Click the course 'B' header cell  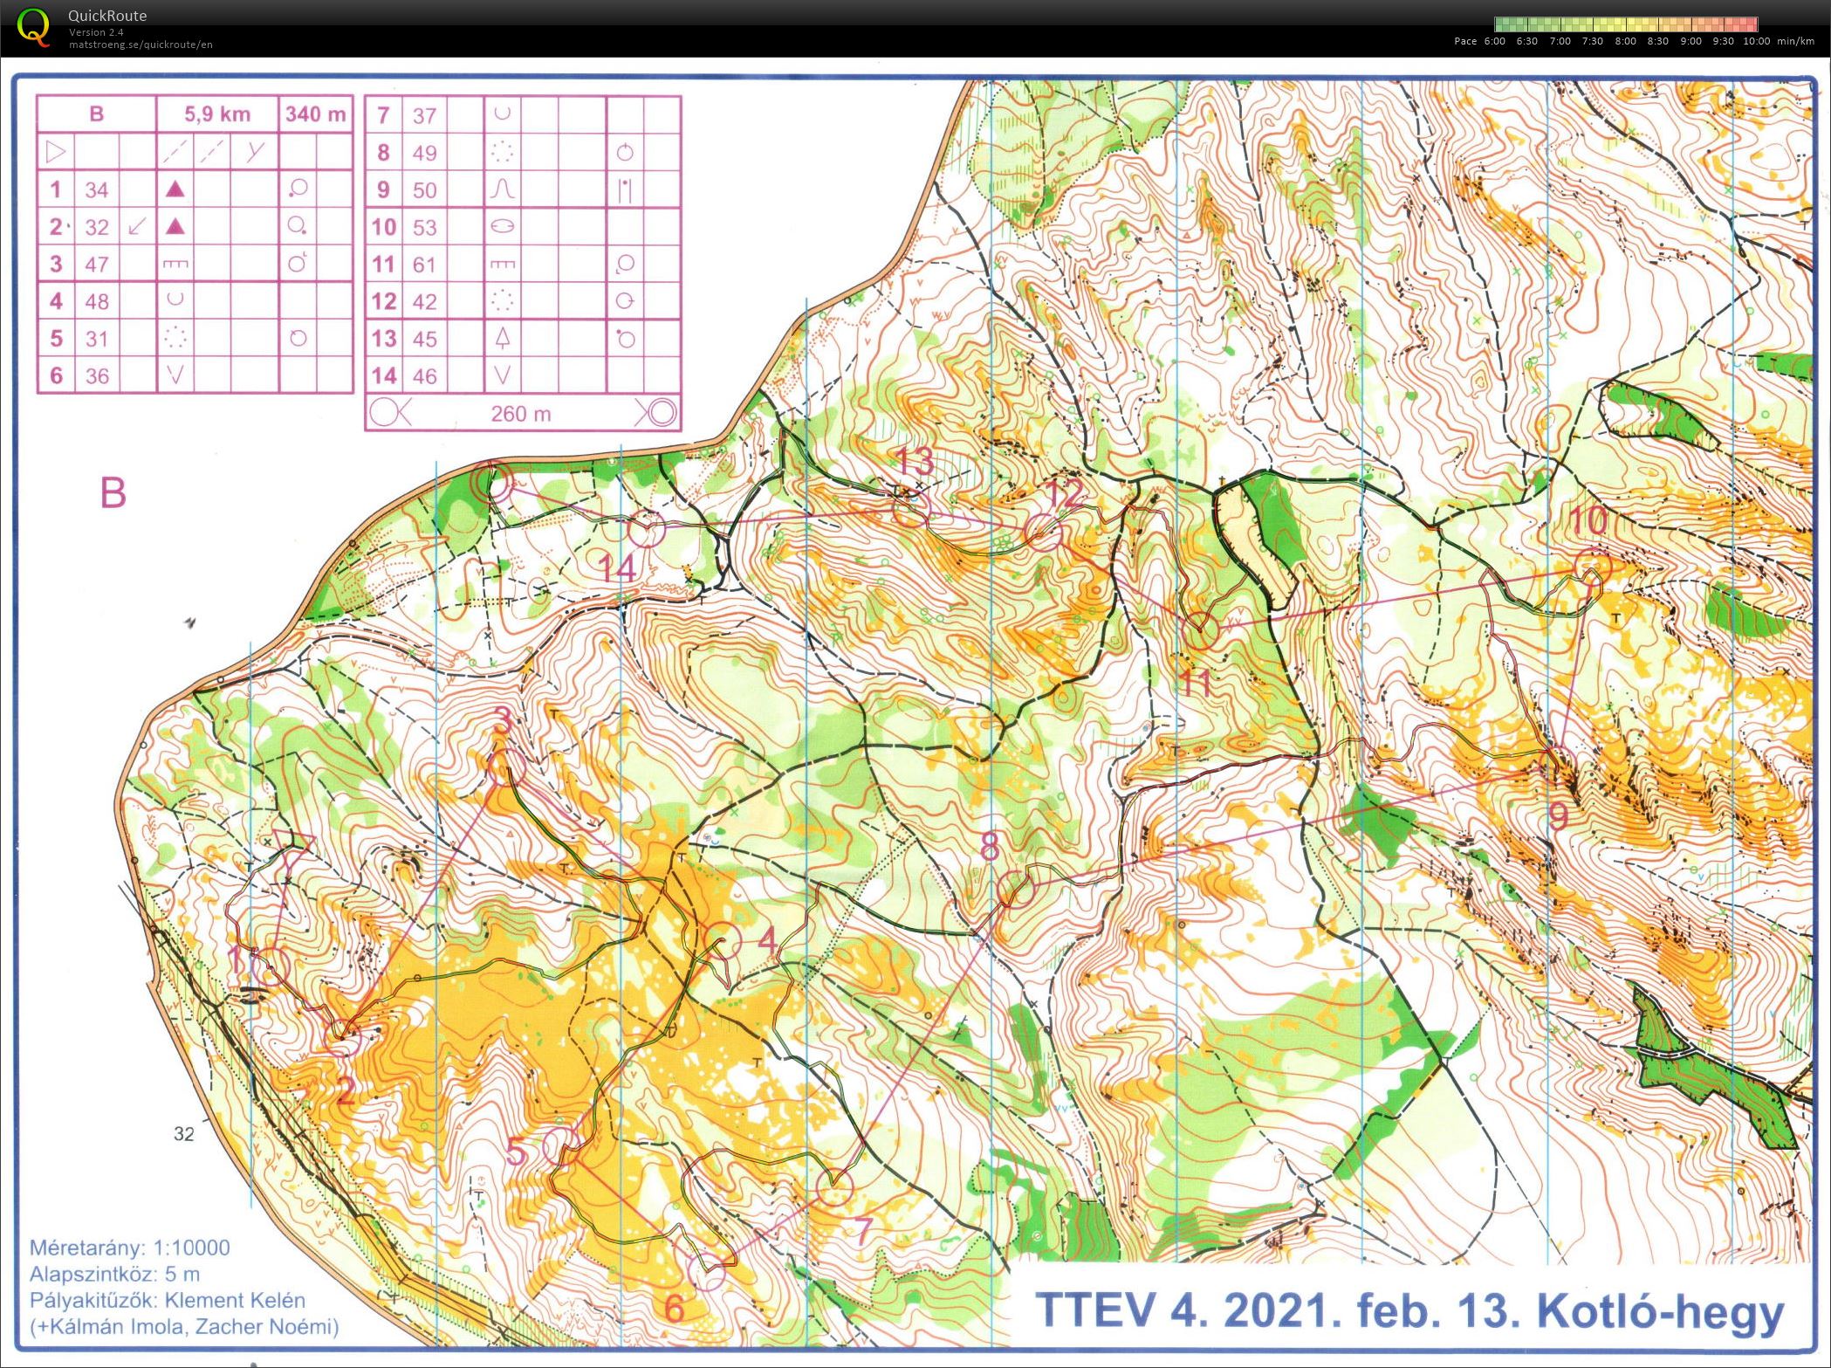(96, 113)
